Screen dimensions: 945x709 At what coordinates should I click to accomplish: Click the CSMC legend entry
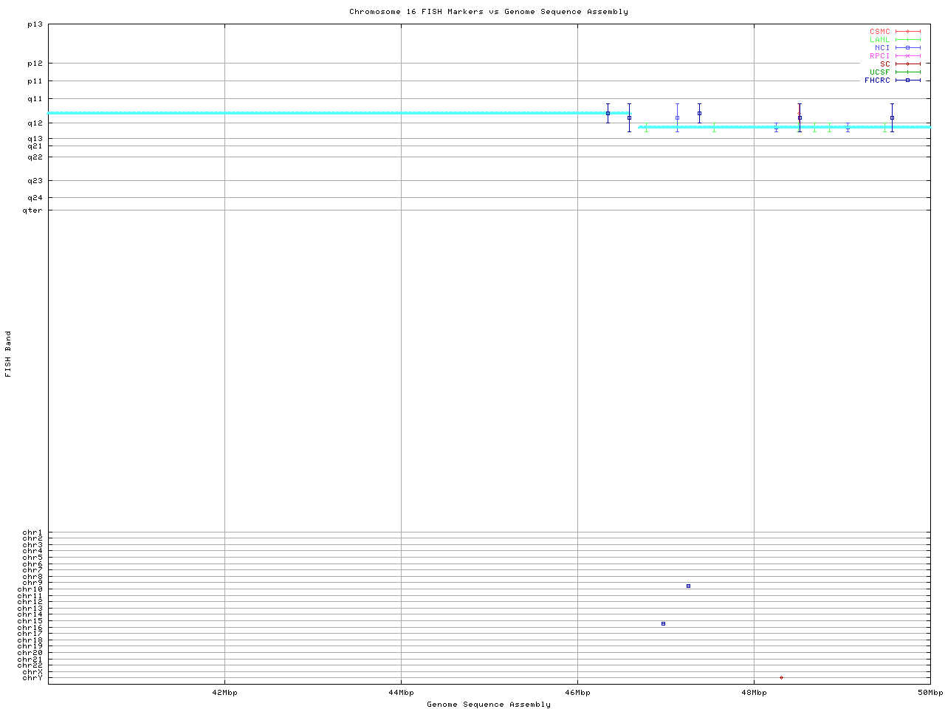[880, 32]
